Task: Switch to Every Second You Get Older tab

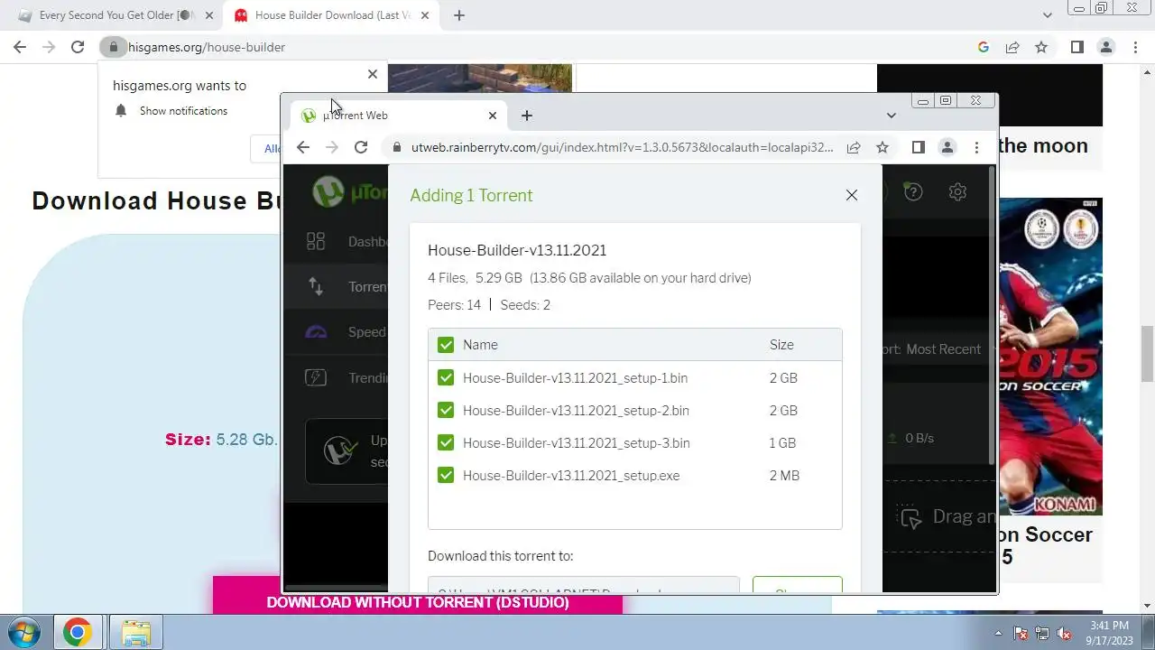Action: [x=115, y=15]
